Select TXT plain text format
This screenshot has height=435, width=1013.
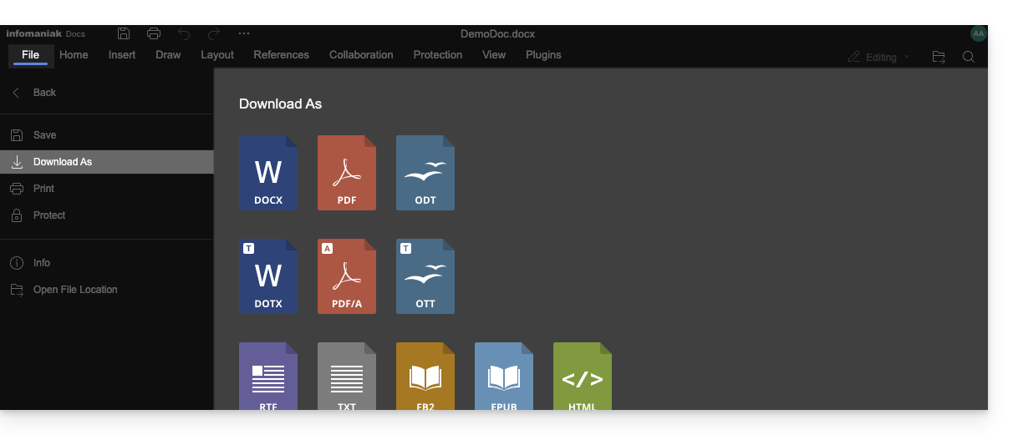pos(346,377)
